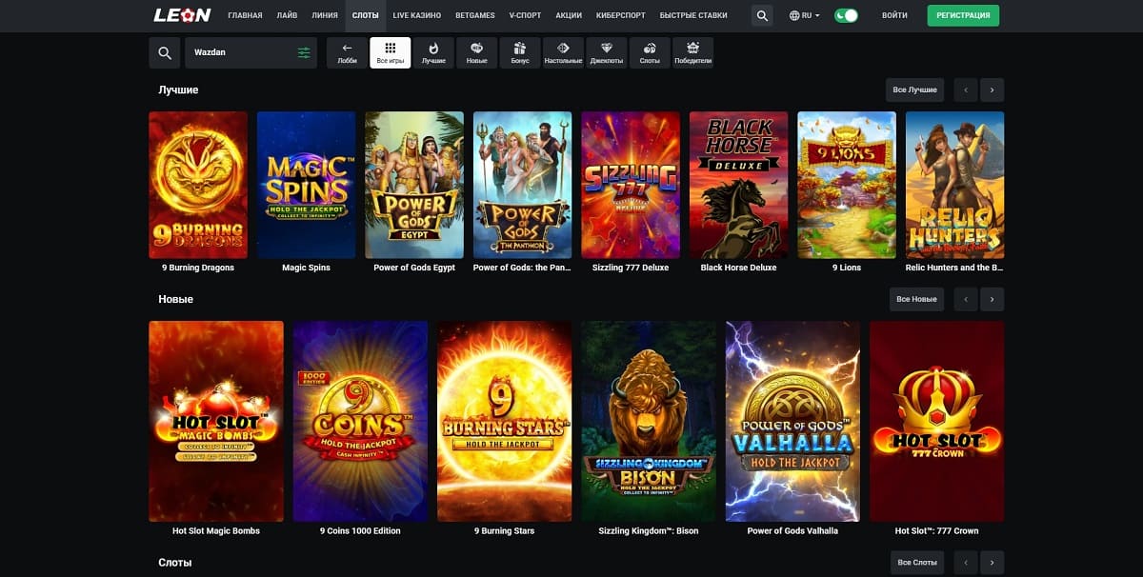
Task: Go back to the Лобби category
Action: click(347, 52)
